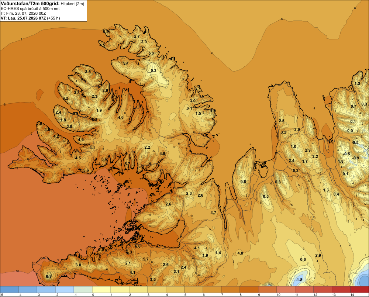Screen dimensions: 369x297
Task: Click the 4.0 temperature value
Action: pyautogui.click(x=240, y=253)
